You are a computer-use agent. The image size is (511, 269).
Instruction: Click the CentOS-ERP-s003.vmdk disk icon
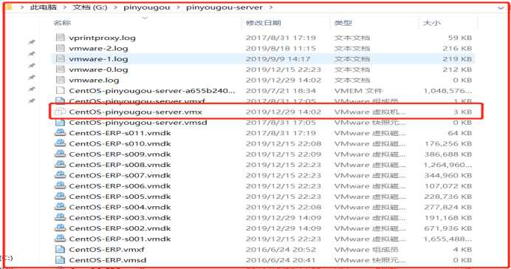pos(61,217)
